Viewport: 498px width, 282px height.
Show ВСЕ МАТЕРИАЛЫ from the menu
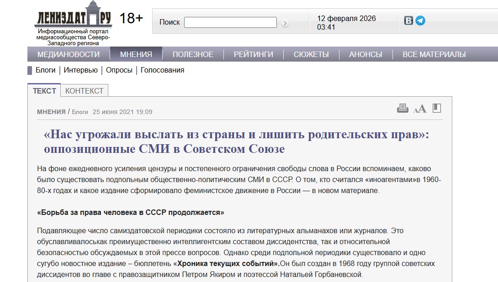coord(434,54)
